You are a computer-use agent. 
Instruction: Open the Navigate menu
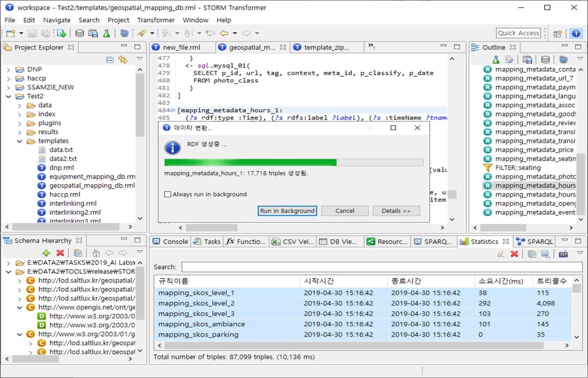click(57, 20)
